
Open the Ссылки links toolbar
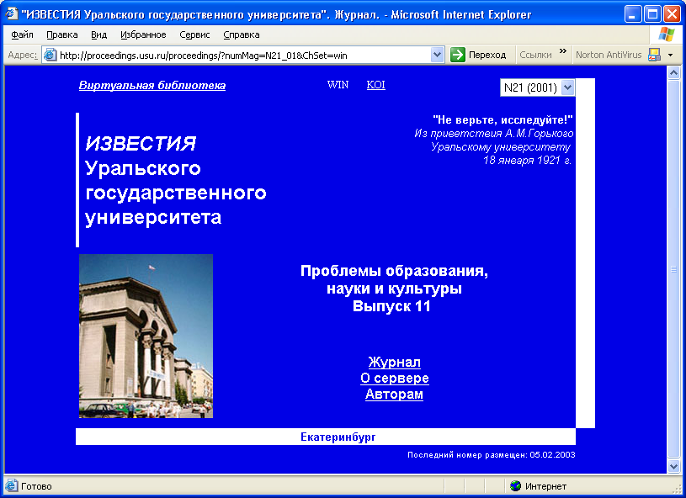535,55
